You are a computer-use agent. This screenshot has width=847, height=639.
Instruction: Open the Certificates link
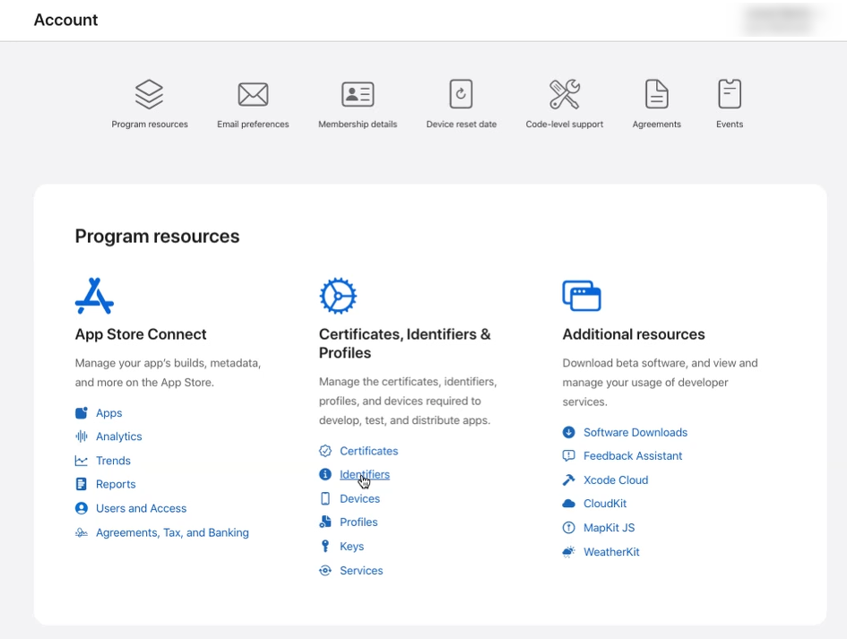pos(369,451)
